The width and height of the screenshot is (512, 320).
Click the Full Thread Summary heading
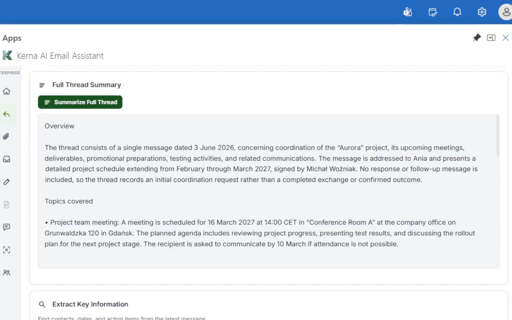pos(86,85)
